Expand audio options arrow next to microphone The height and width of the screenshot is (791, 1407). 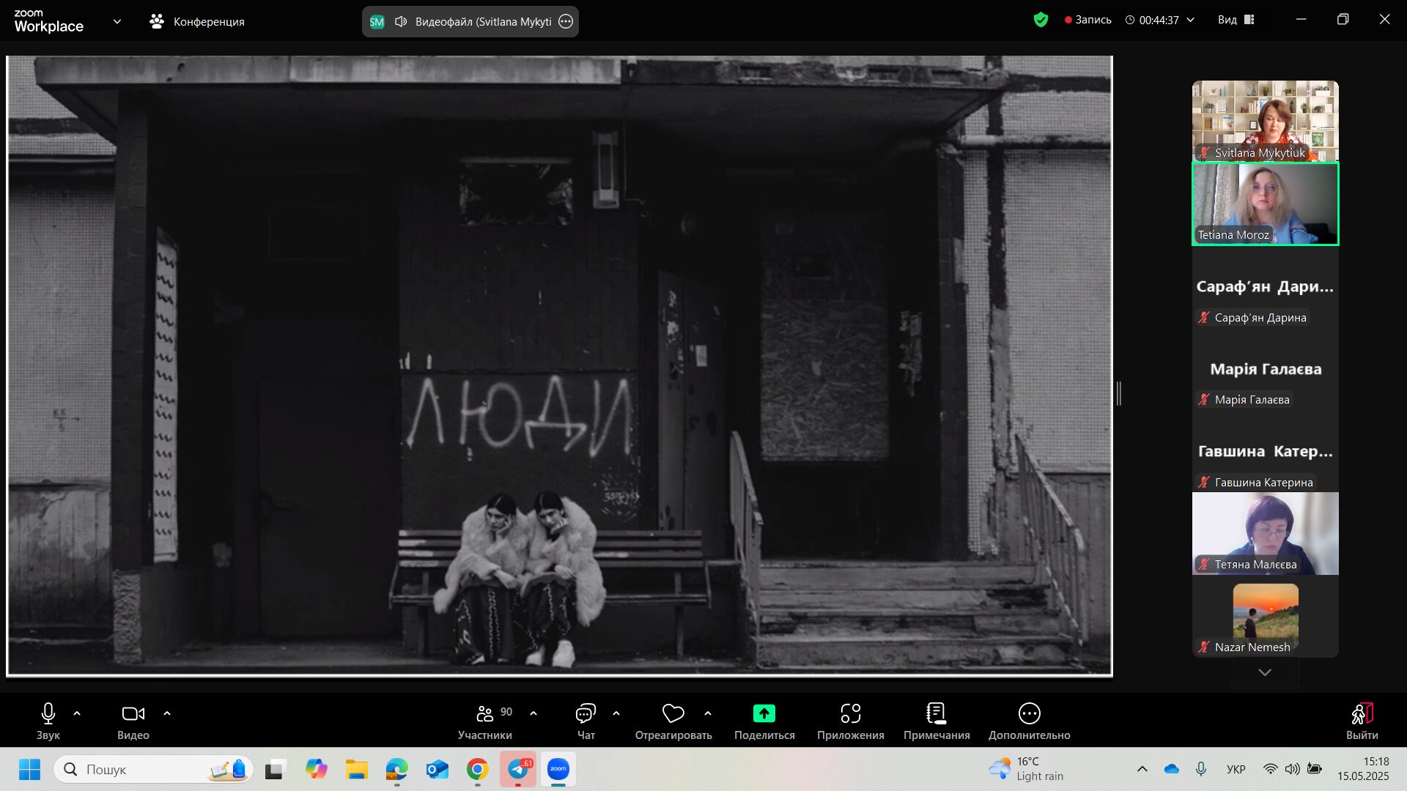[x=77, y=713]
